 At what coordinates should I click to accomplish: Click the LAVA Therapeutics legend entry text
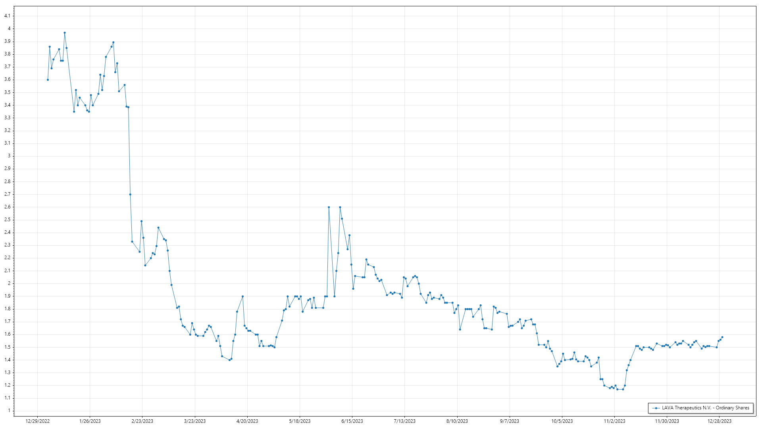(705, 408)
